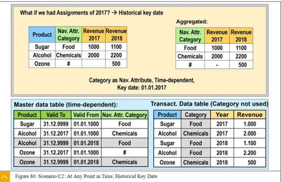Click the "What if we had Assignments of 2017?" heading

(x=65, y=13)
